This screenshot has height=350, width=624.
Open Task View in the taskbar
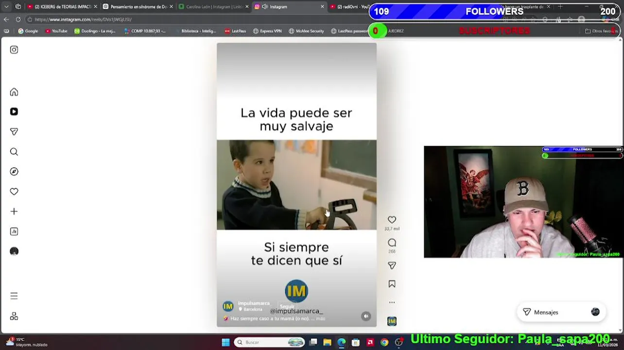(313, 342)
